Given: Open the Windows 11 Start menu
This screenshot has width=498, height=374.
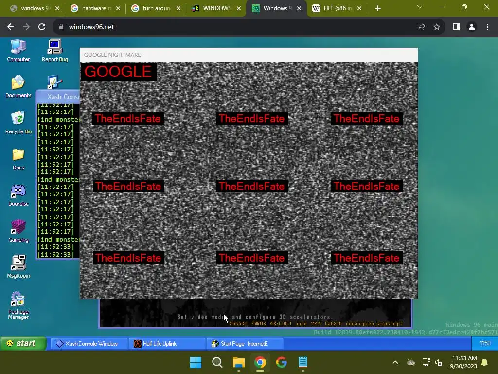Looking at the screenshot, I should click(196, 362).
